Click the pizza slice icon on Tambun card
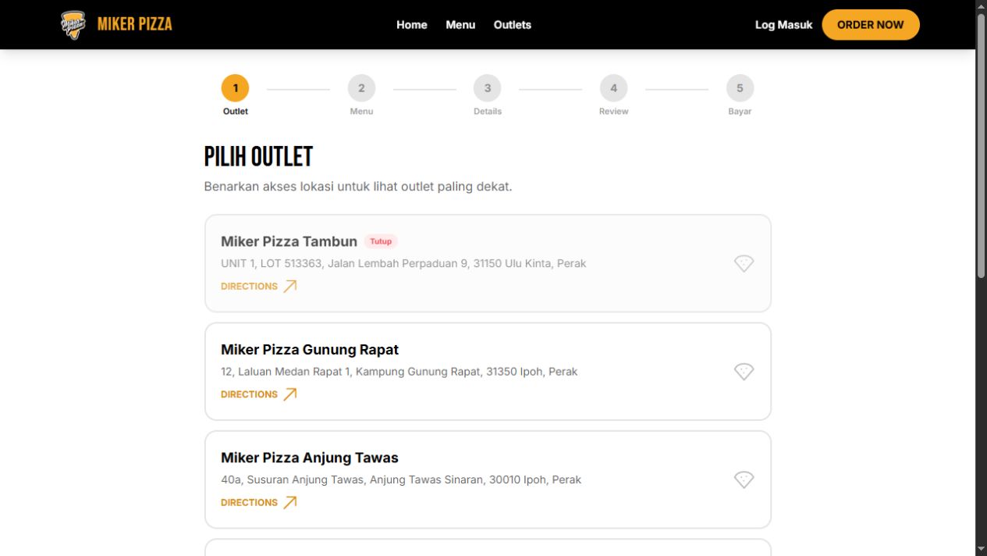 [x=744, y=264]
